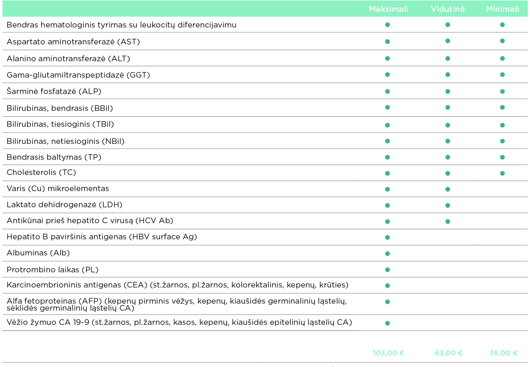Viewport: 530px width, 367px height.
Task: Select the 103,00 € price
Action: pos(388,353)
